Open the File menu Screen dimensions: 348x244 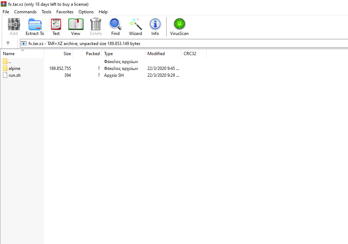pyautogui.click(x=6, y=12)
